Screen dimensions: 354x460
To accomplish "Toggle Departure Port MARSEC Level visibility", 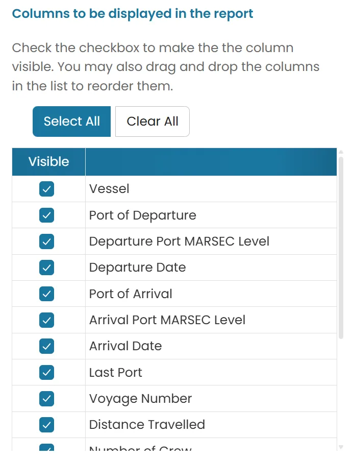I will point(46,241).
